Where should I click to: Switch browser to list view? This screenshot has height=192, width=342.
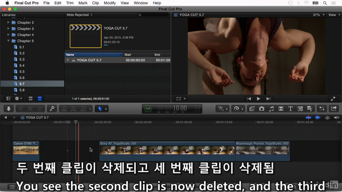coord(40,99)
